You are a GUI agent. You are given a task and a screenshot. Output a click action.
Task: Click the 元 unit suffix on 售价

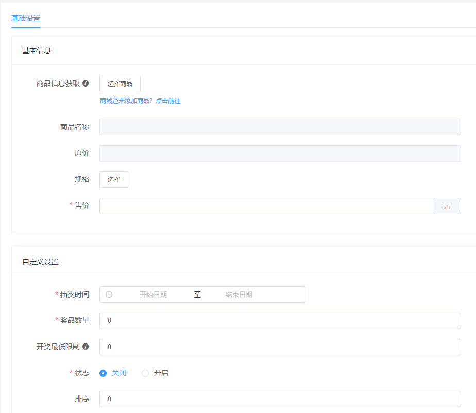click(447, 206)
